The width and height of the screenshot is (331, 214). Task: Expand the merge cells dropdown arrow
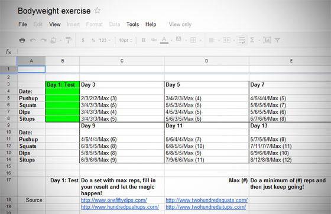(x=234, y=40)
